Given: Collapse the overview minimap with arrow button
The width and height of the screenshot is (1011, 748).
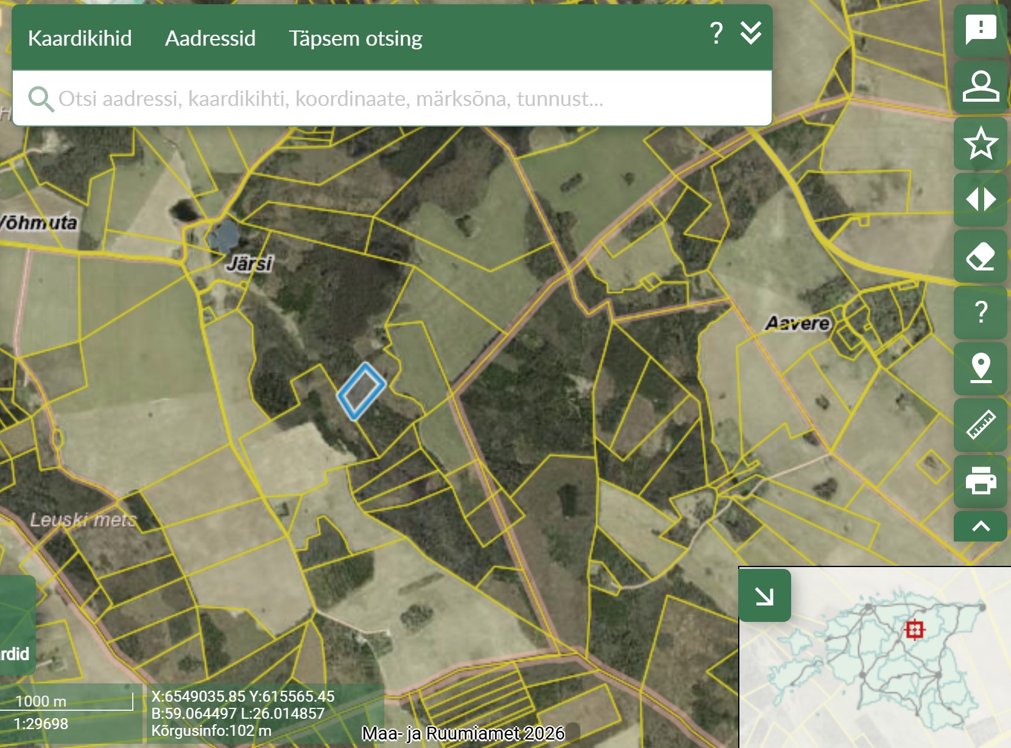Looking at the screenshot, I should (x=764, y=596).
